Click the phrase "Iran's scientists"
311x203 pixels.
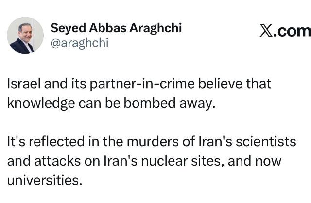(254, 142)
